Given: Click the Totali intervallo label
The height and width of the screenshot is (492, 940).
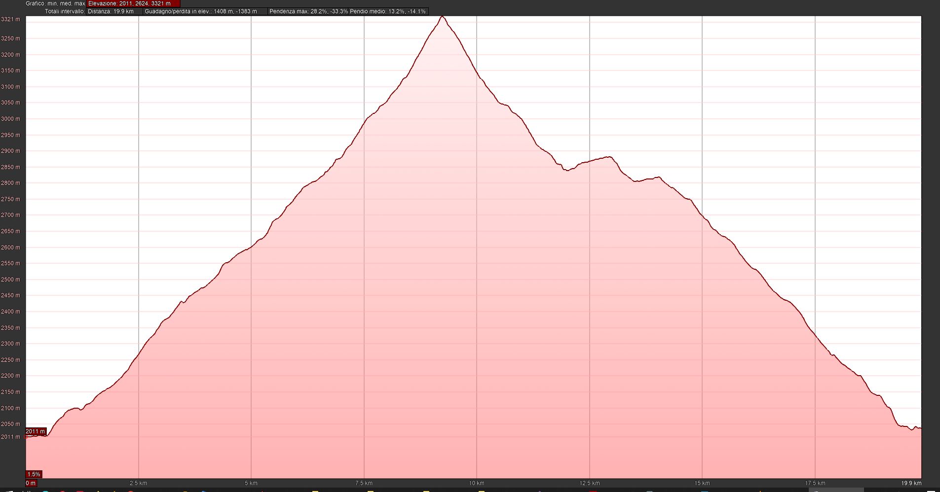Looking at the screenshot, I should (x=65, y=11).
